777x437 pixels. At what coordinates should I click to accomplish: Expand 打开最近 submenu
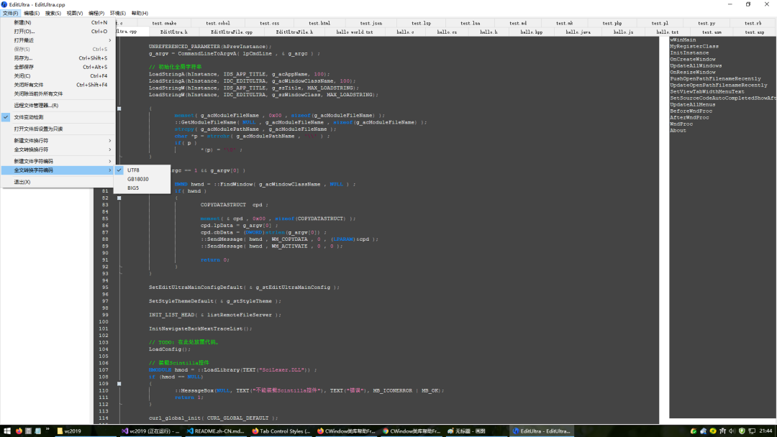(x=58, y=40)
